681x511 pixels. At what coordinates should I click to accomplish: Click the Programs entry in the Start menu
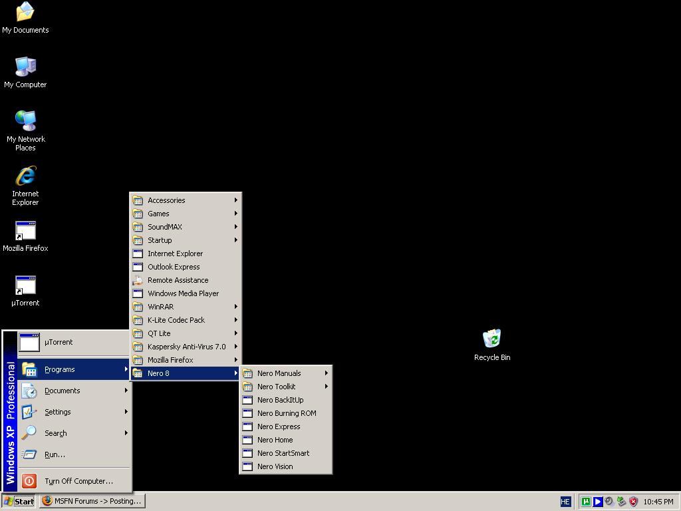point(74,369)
